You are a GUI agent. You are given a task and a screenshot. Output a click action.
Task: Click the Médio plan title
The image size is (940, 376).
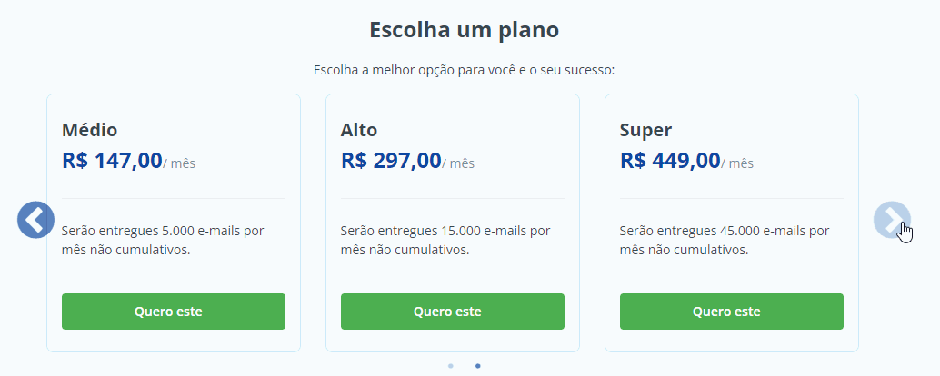pyautogui.click(x=90, y=130)
